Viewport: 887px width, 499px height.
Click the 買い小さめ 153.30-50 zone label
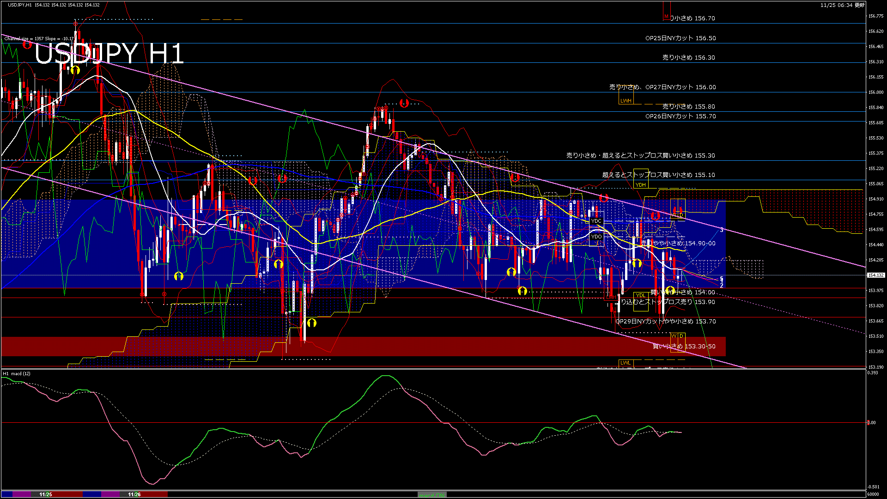pos(684,347)
